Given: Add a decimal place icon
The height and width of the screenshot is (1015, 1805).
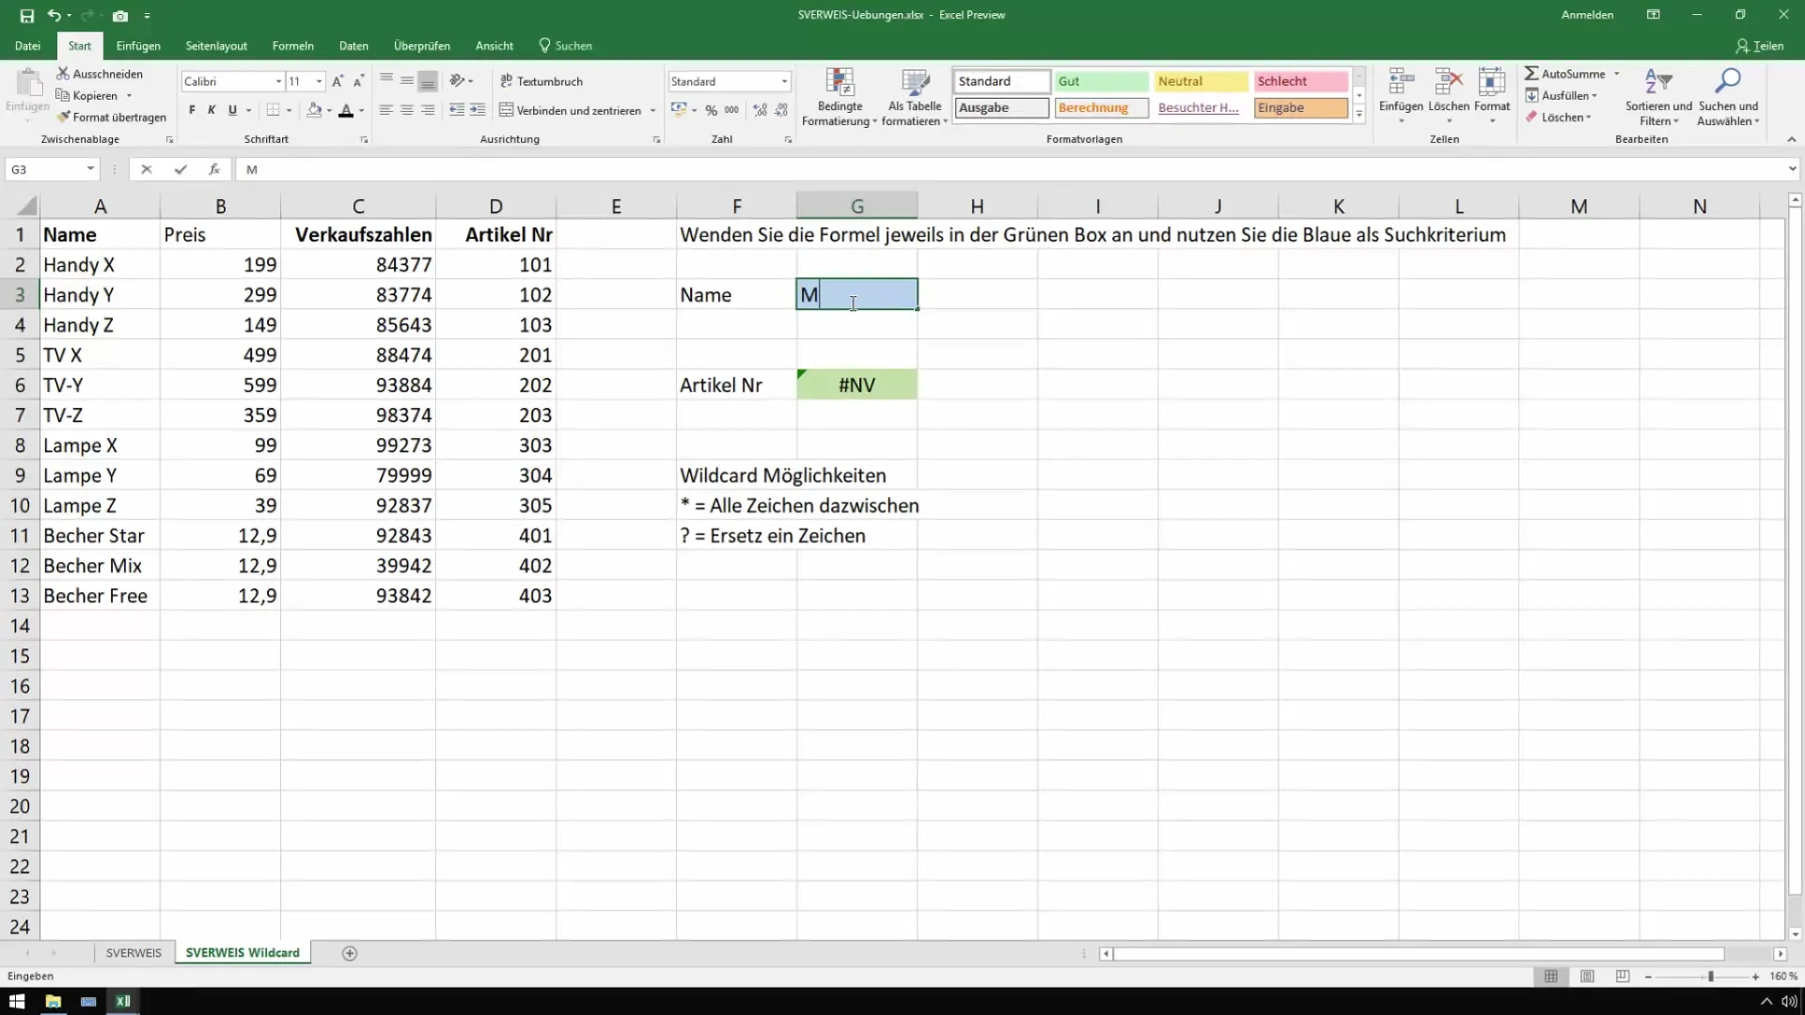Looking at the screenshot, I should coord(761,110).
